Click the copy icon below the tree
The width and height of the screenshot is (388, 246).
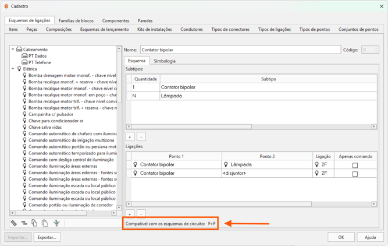(34, 223)
